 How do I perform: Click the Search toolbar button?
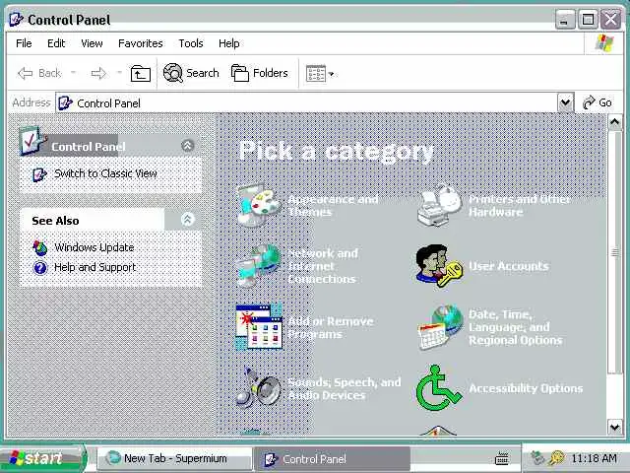point(191,73)
